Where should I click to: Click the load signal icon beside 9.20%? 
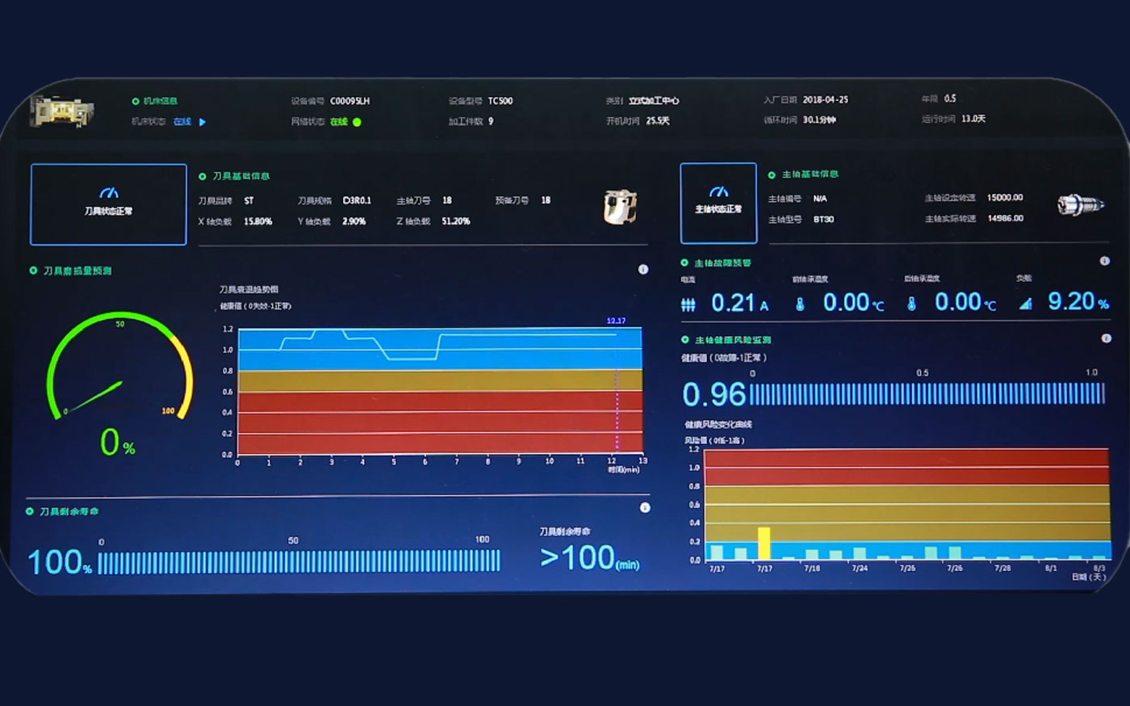click(1025, 304)
